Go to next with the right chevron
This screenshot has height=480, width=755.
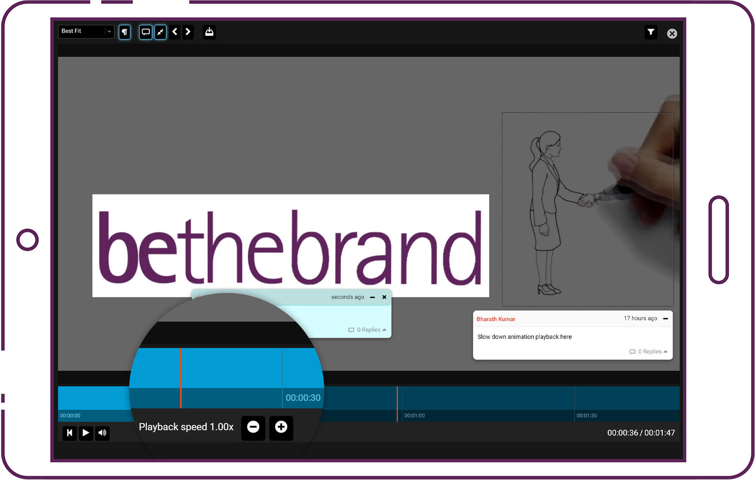[x=188, y=32]
